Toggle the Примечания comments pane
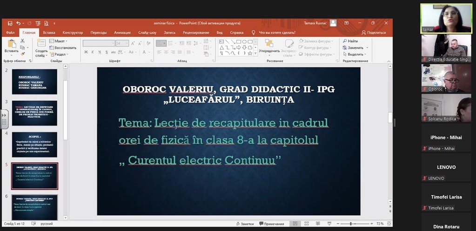This screenshot has width=476, height=231. tap(274, 224)
